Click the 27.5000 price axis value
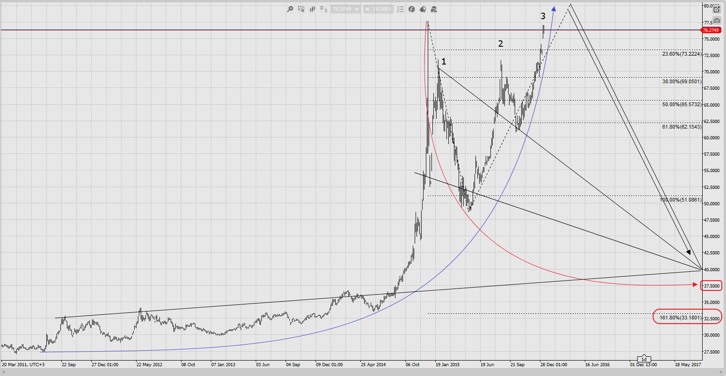 click(712, 352)
